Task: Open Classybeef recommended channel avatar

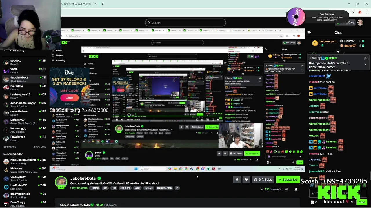Action: tap(6, 179)
